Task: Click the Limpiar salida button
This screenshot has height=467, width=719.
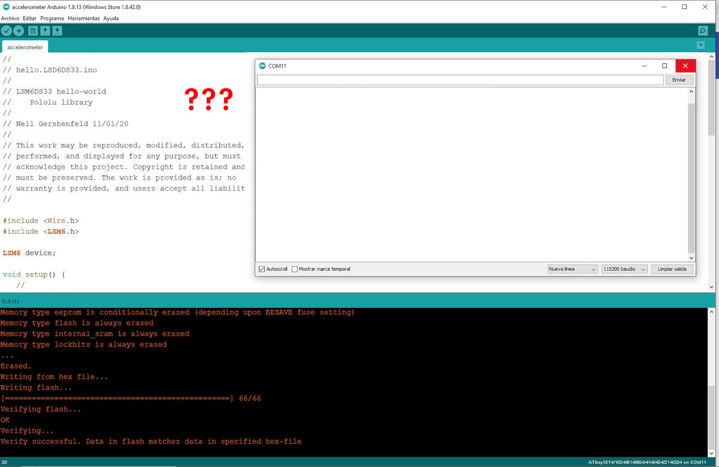Action: coord(672,269)
